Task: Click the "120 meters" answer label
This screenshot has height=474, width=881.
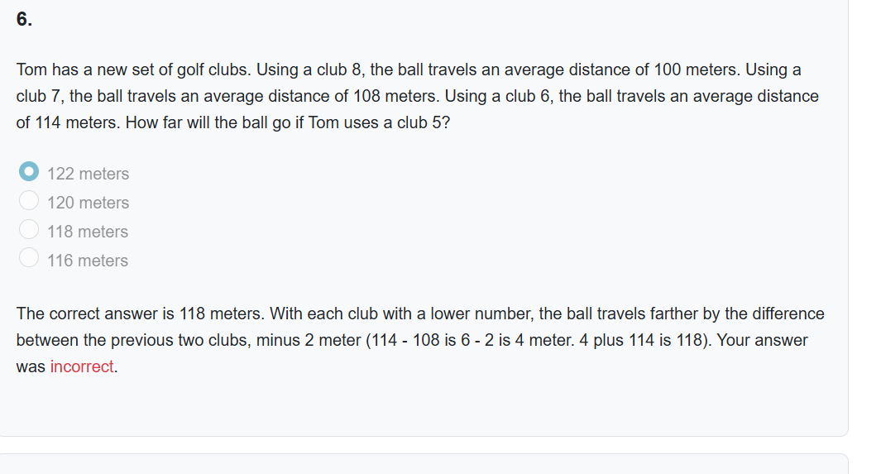Action: point(89,203)
